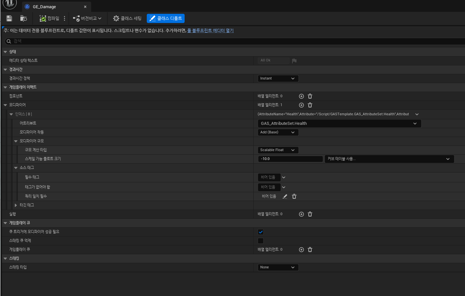Collapse the 게임플레이 이펙트 category
Screen dimensions: 465x296
point(5,87)
